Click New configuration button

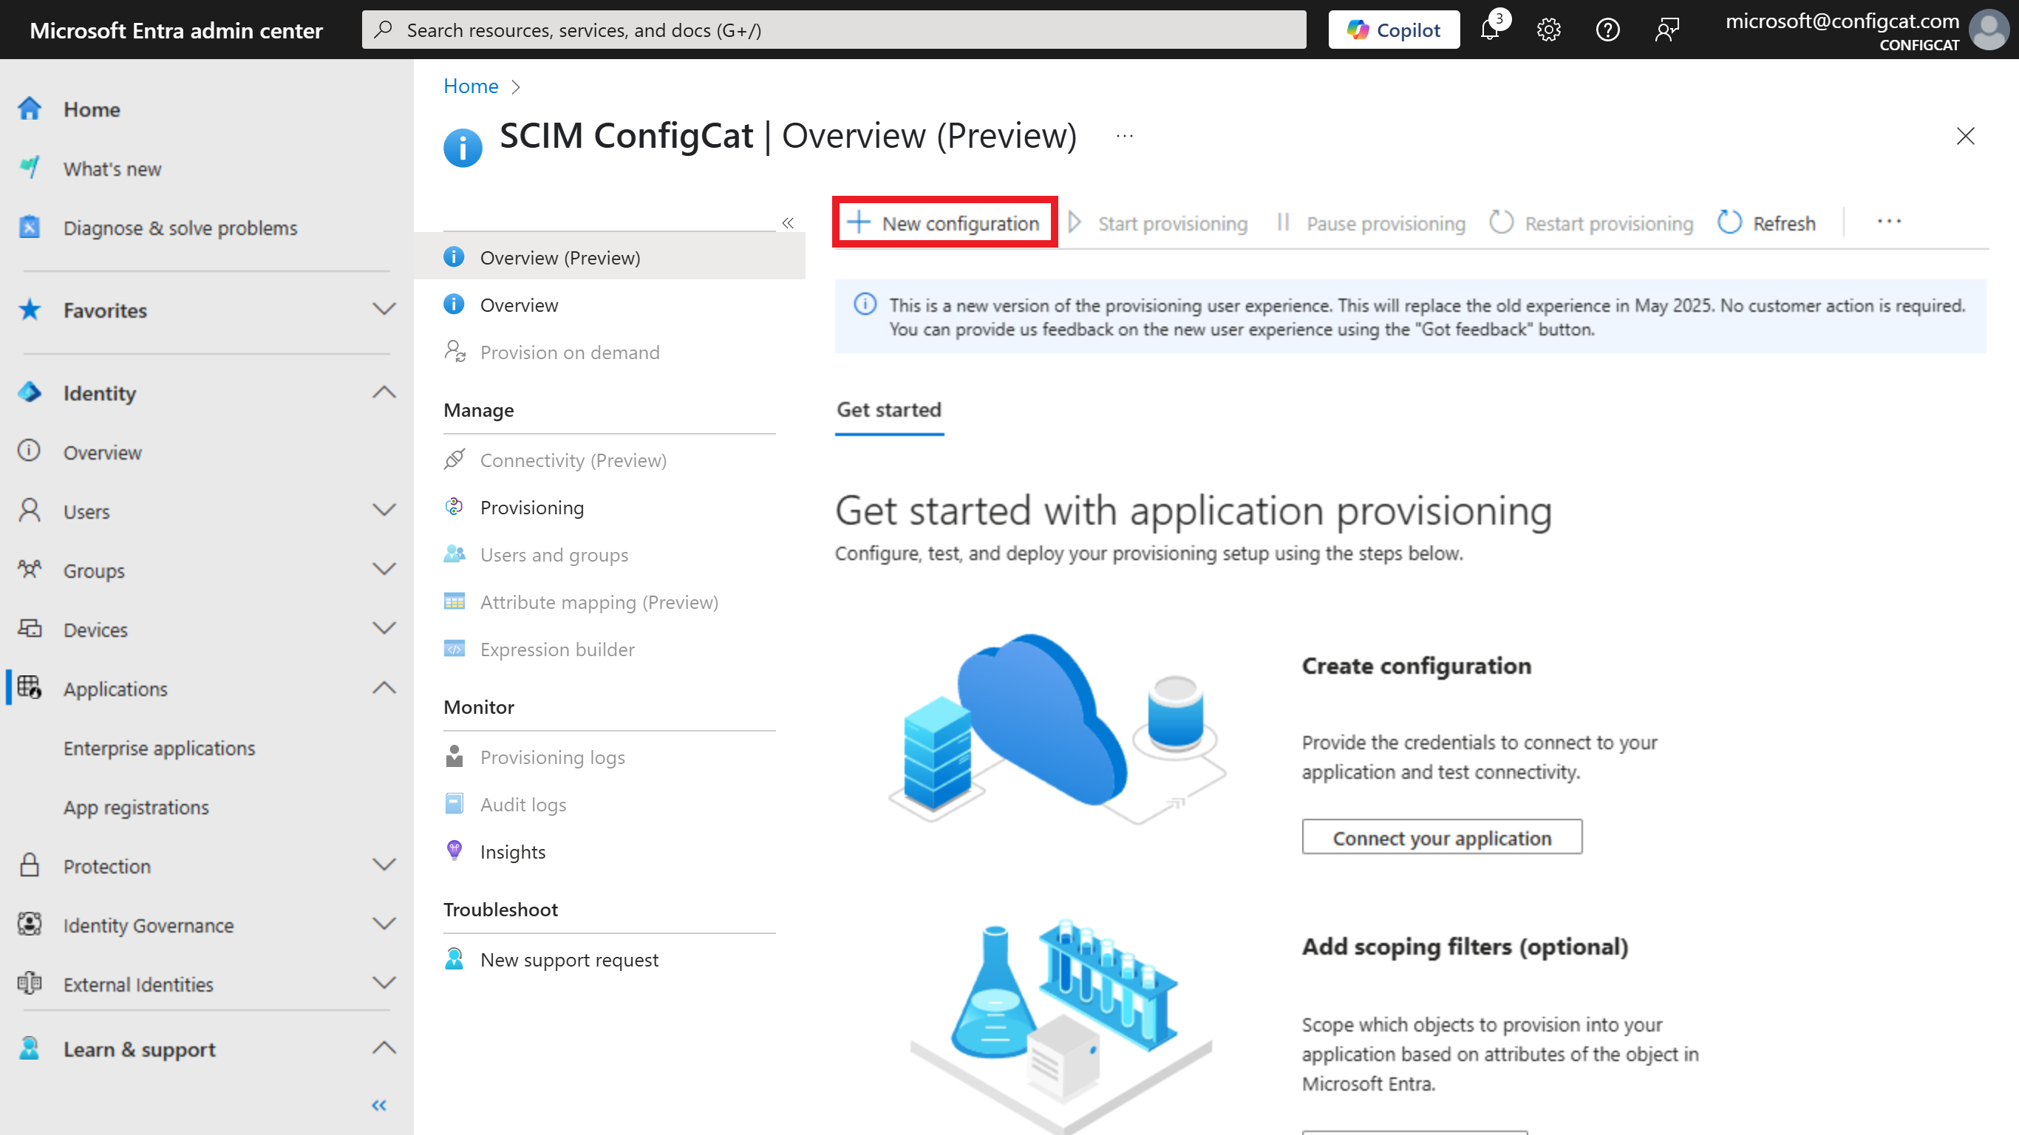click(x=944, y=223)
